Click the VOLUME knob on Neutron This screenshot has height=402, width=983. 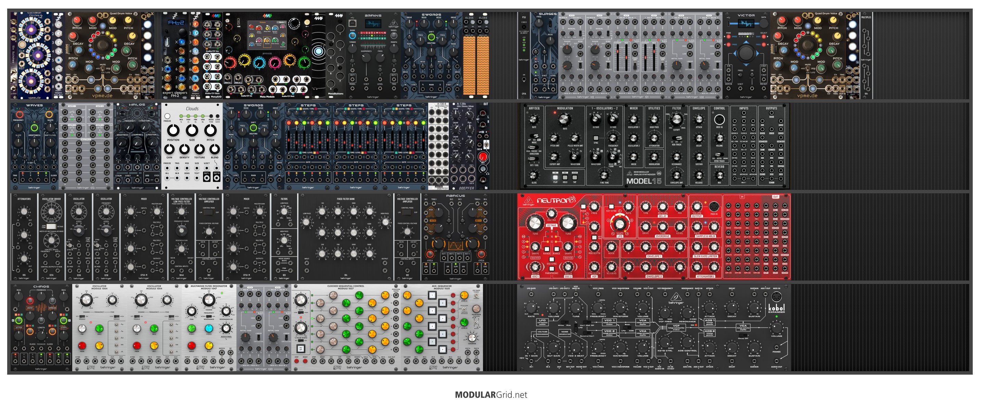(x=697, y=207)
